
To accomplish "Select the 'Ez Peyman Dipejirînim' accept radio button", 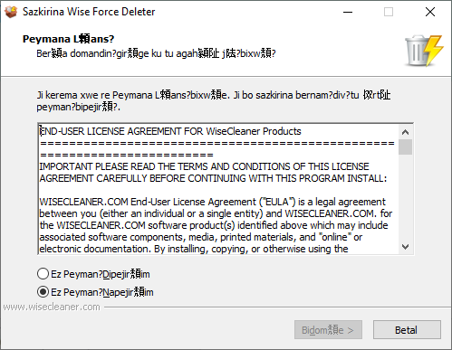I will pyautogui.click(x=43, y=274).
